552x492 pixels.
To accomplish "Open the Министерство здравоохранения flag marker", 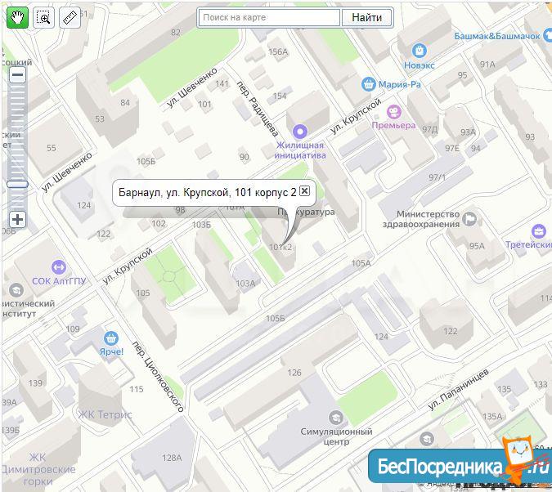I will [469, 219].
